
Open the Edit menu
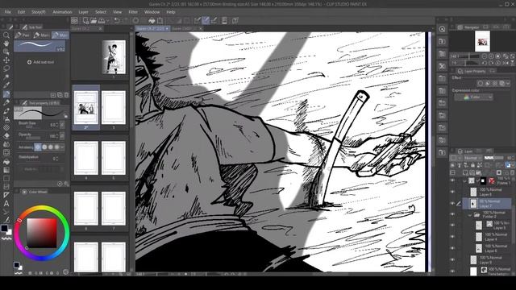click(x=22, y=12)
